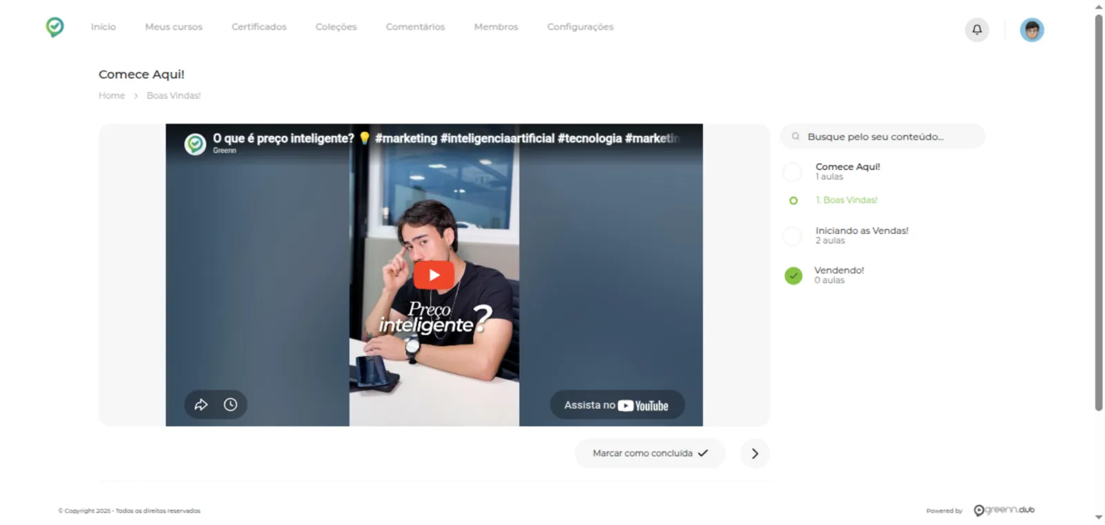Screen dimensions: 1105x525
Task: Toggle the Comece Aqui! module circle
Action: [x=793, y=172]
